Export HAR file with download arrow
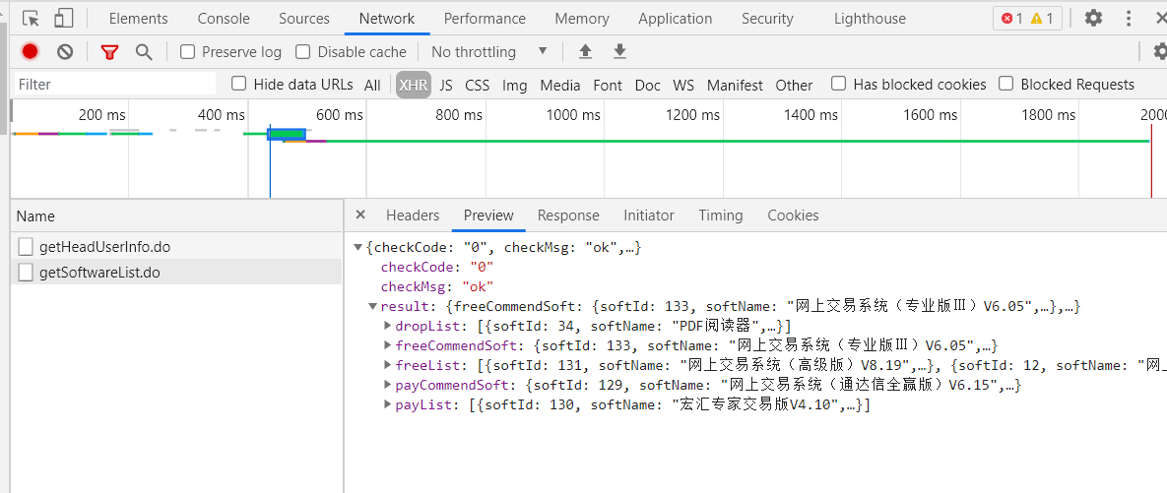Image resolution: width=1167 pixels, height=493 pixels. pos(619,51)
